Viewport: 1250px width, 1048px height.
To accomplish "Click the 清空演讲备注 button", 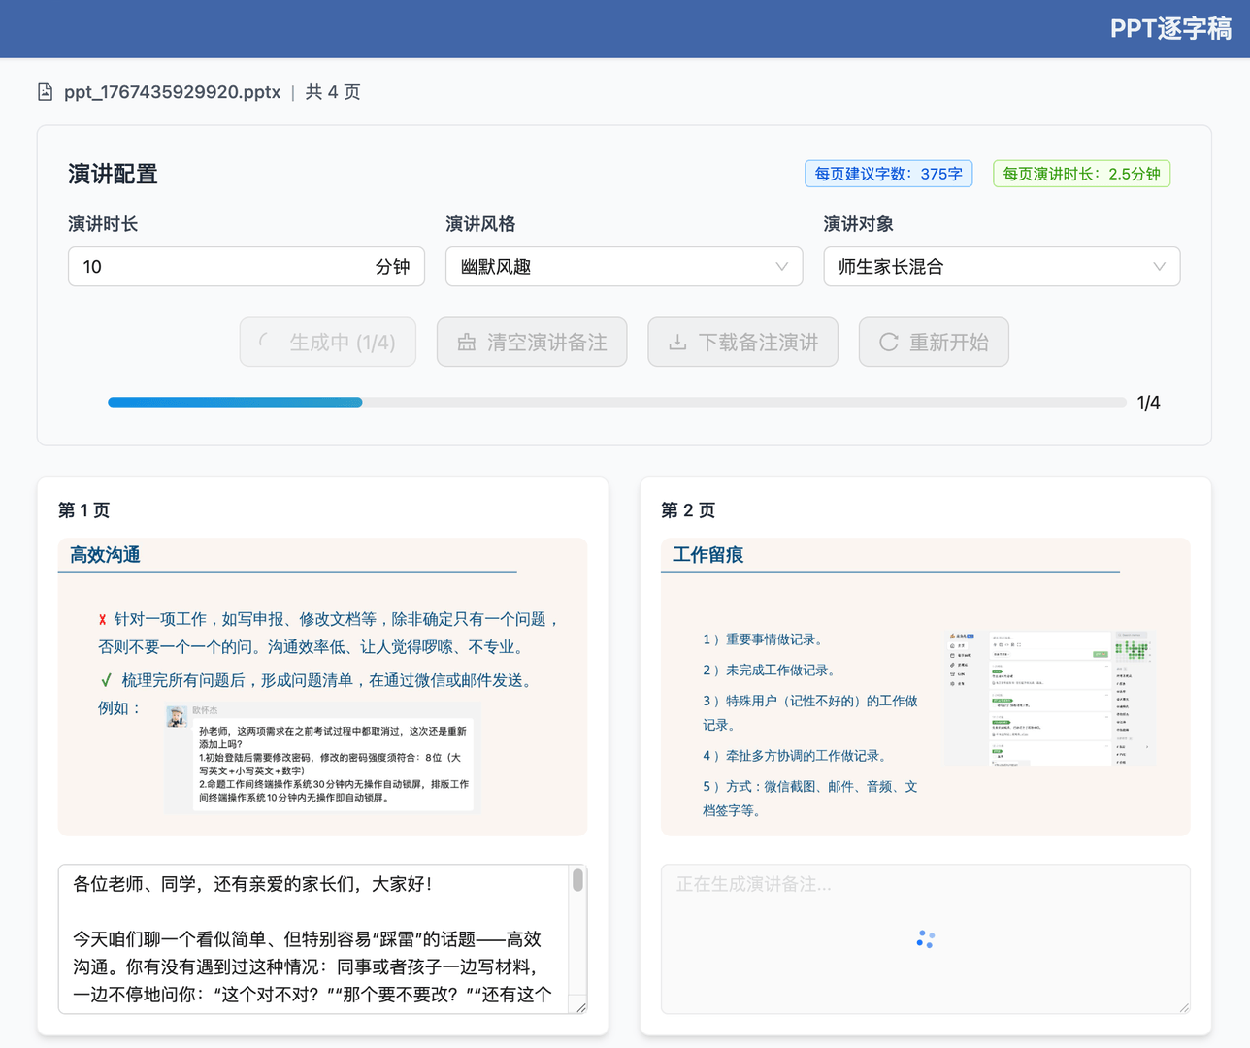I will click(x=532, y=342).
